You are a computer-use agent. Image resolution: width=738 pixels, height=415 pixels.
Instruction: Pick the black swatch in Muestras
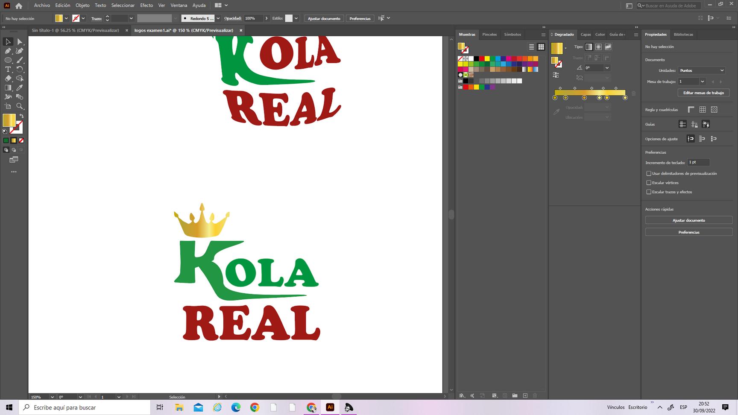[476, 58]
